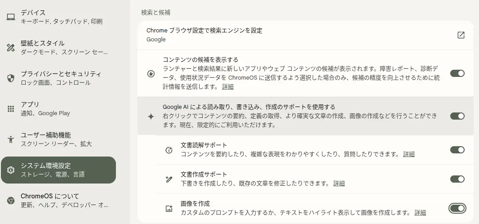Viewport: 479px width, 224px height.
Task: Click the Chrome logo icon beside ChromeOS について
Action: [x=11, y=201]
